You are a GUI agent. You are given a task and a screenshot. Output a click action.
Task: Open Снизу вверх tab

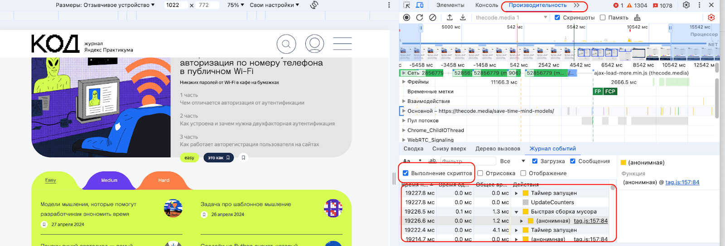coord(449,149)
